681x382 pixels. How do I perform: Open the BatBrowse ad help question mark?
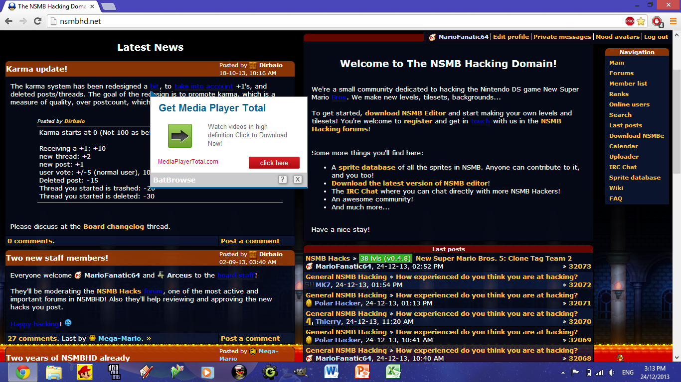283,179
